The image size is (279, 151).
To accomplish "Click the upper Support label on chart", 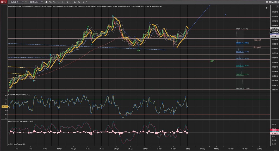I will coord(257,40).
